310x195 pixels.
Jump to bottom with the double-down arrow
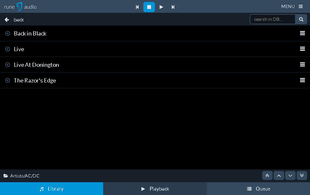click(x=302, y=175)
